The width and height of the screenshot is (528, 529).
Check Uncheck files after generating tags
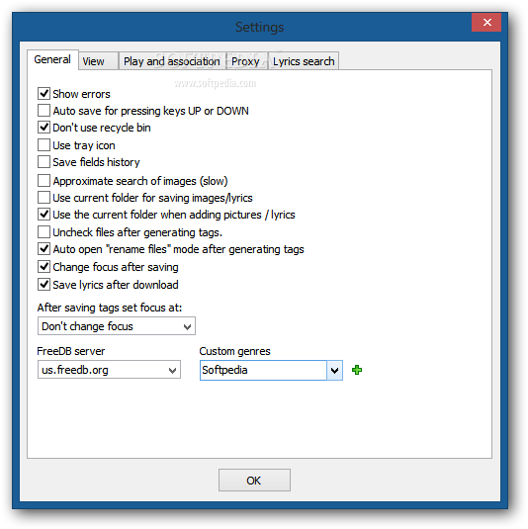[44, 232]
